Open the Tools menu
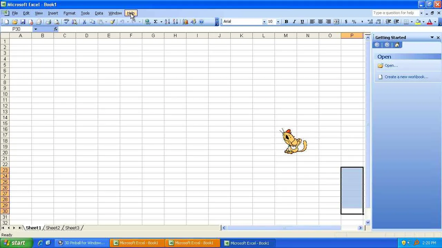The height and width of the screenshot is (248, 442). [85, 13]
